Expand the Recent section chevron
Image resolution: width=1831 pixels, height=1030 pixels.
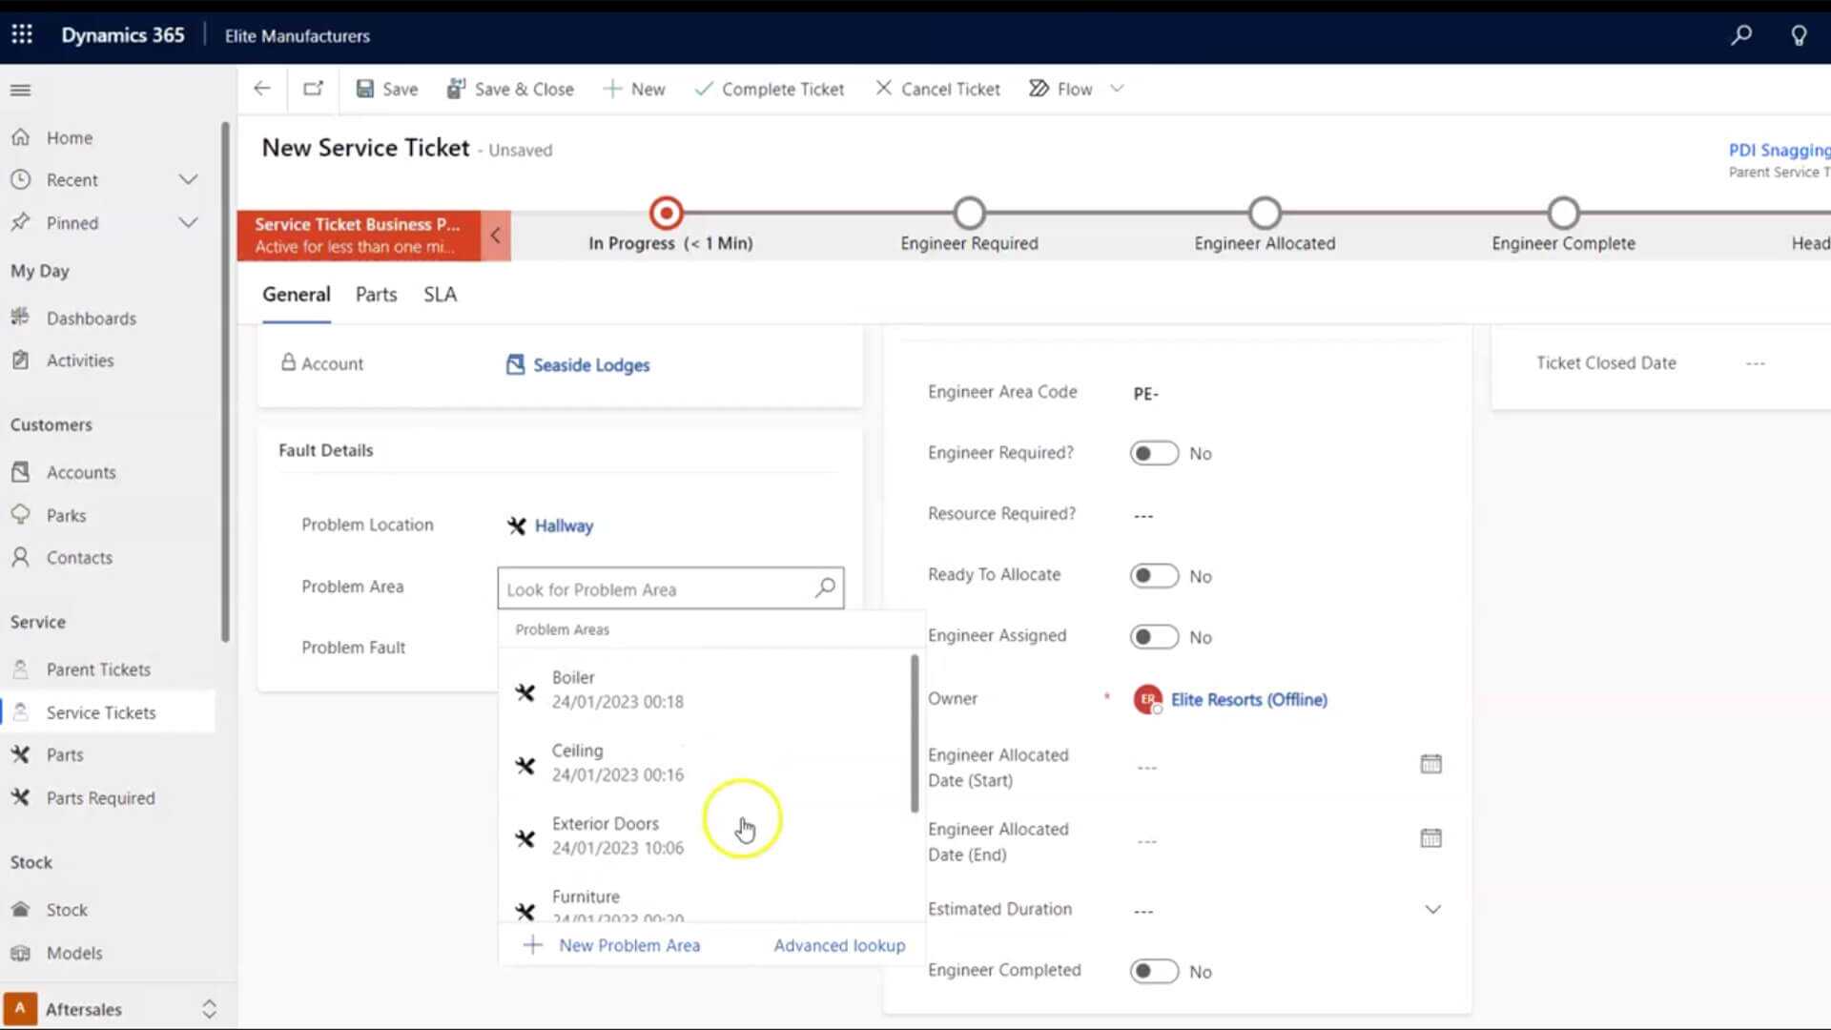[188, 179]
